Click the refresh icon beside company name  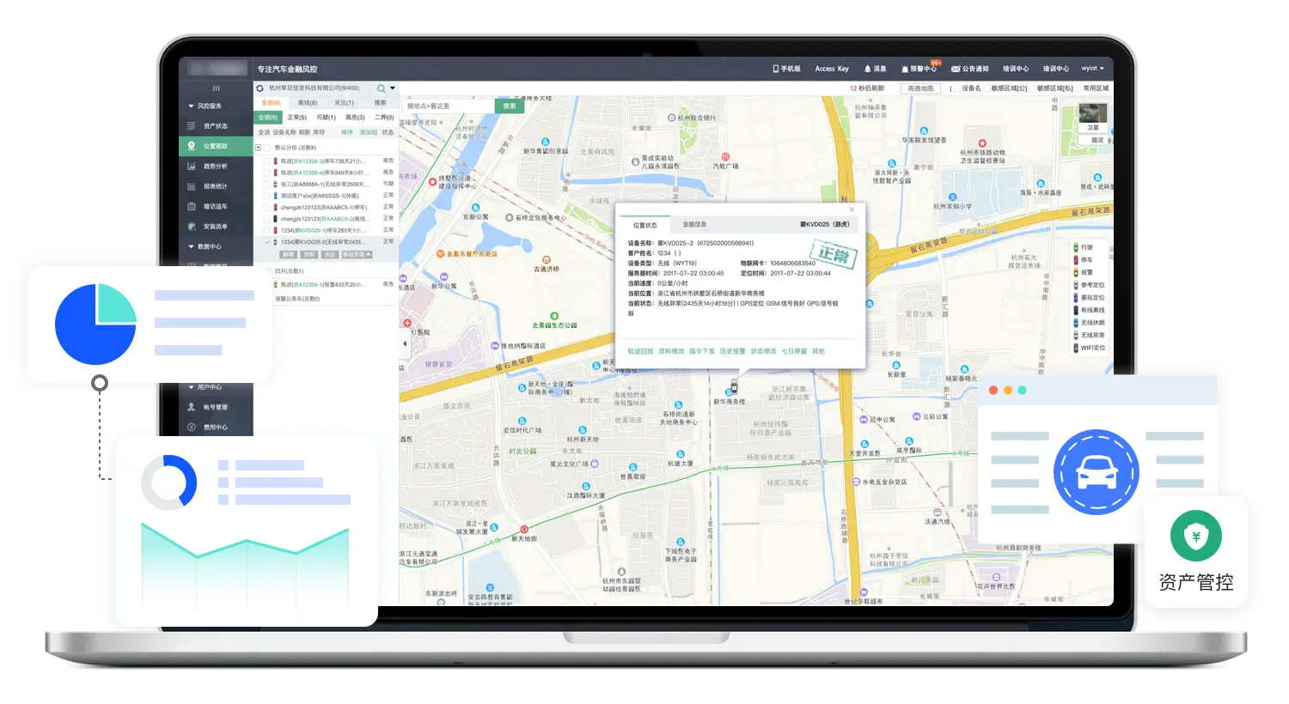click(260, 88)
